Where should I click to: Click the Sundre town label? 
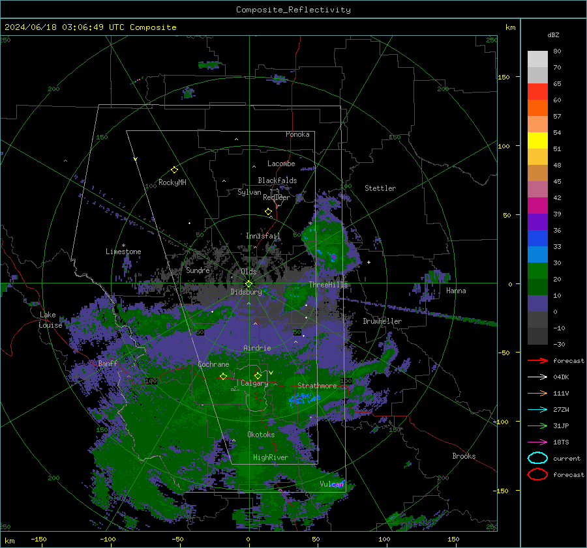point(198,270)
